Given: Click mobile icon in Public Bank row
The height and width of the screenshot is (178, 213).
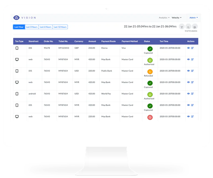Looking at the screenshot, I should (x=17, y=71).
